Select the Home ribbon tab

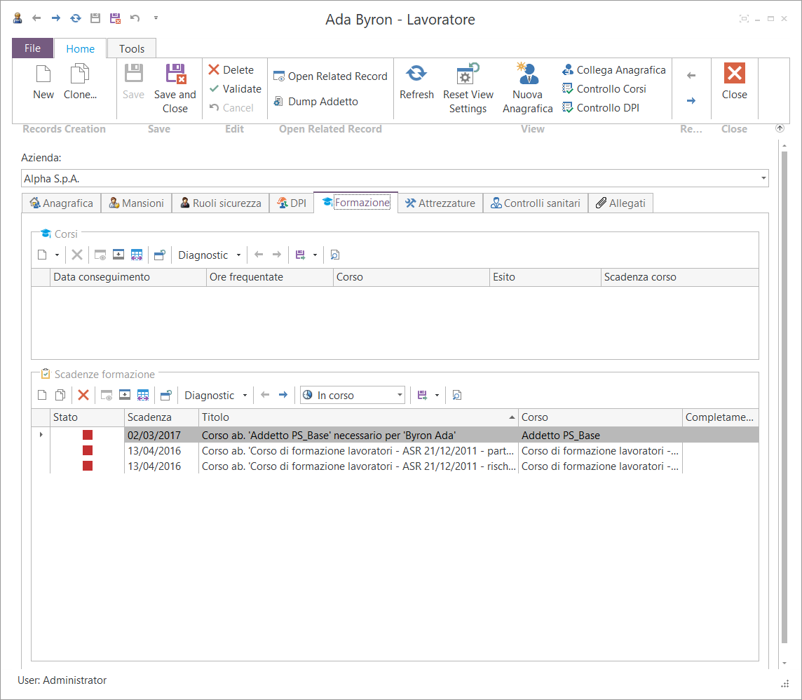click(x=81, y=48)
